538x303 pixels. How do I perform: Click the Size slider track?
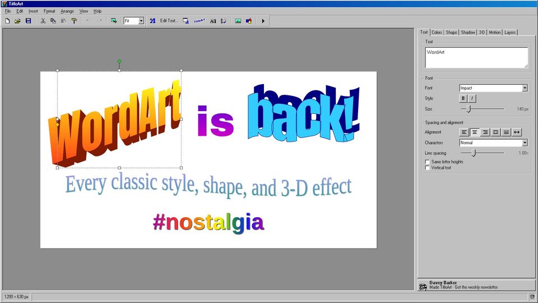point(483,109)
